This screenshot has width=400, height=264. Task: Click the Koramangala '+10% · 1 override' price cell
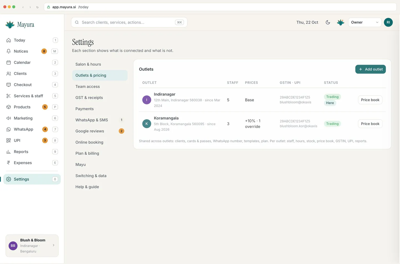[x=253, y=124]
